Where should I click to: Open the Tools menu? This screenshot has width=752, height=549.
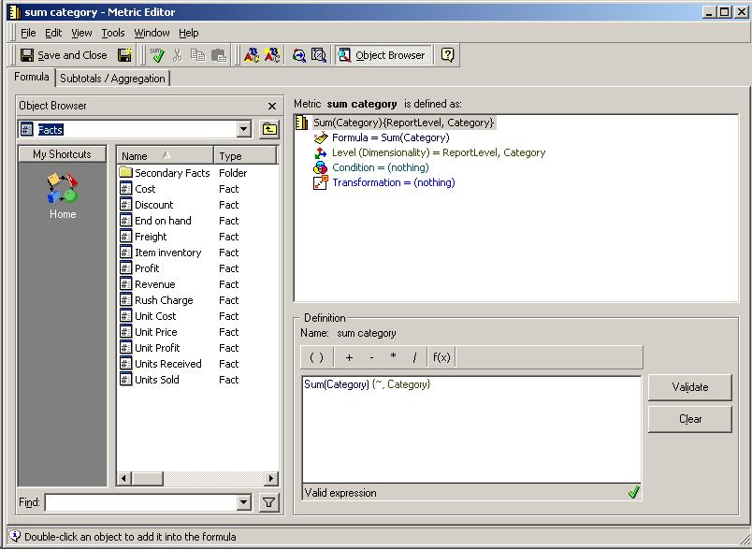tap(112, 32)
